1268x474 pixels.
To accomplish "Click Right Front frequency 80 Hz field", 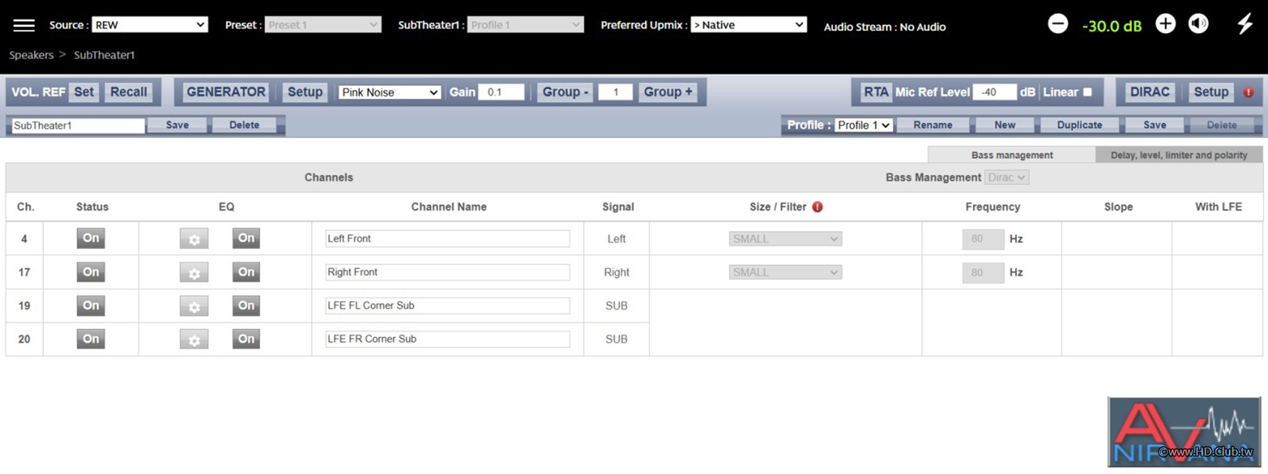I will pyautogui.click(x=983, y=273).
